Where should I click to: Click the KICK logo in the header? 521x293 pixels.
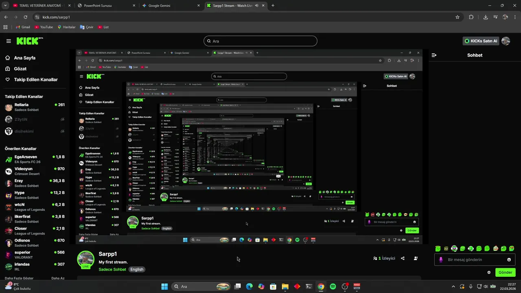tap(29, 41)
